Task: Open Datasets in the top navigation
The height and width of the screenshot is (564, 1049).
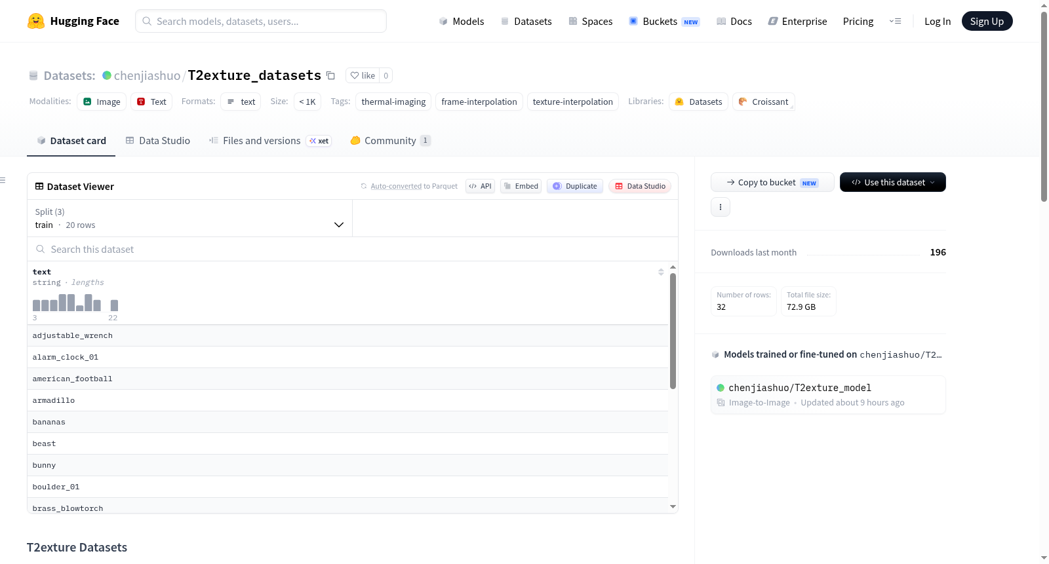Action: pos(526,21)
